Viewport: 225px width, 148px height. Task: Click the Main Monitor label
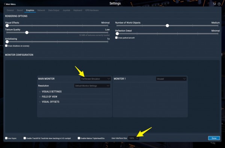click(x=46, y=79)
